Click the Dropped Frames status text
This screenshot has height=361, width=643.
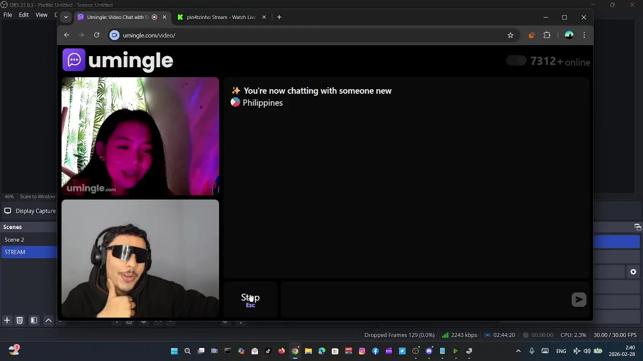[399, 335]
